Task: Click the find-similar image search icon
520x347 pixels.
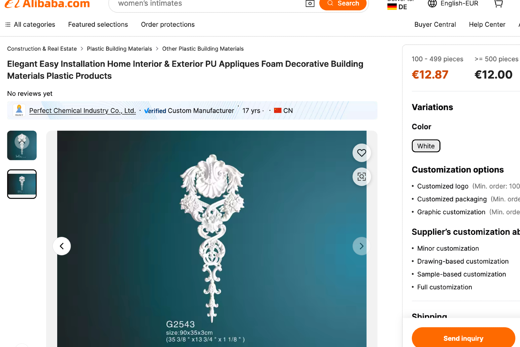Action: tap(361, 177)
